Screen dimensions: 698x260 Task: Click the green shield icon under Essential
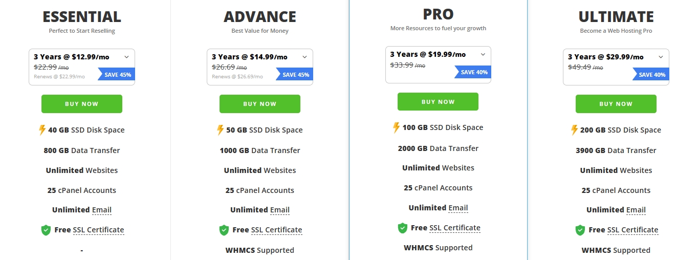click(x=46, y=230)
